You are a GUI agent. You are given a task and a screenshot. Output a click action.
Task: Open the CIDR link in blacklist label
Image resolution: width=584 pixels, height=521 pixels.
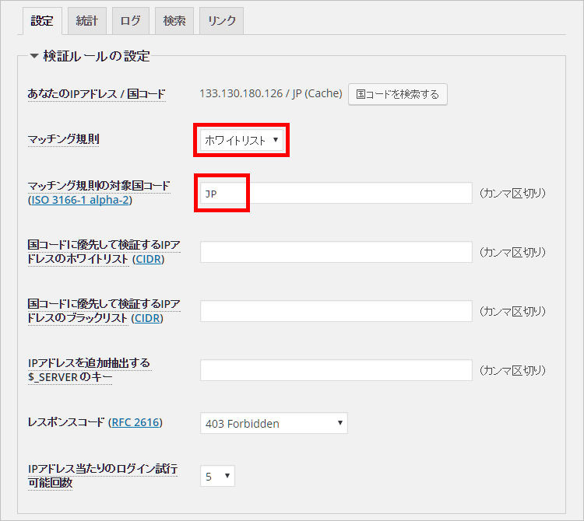pos(147,318)
